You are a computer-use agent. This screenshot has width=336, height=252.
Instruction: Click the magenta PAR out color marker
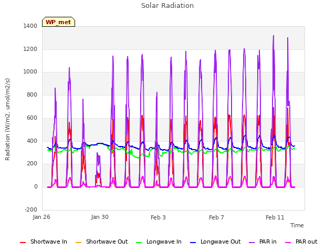click(288, 243)
